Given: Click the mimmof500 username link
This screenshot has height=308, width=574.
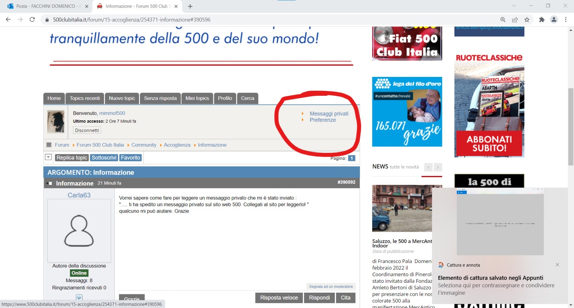Looking at the screenshot, I should pyautogui.click(x=112, y=113).
